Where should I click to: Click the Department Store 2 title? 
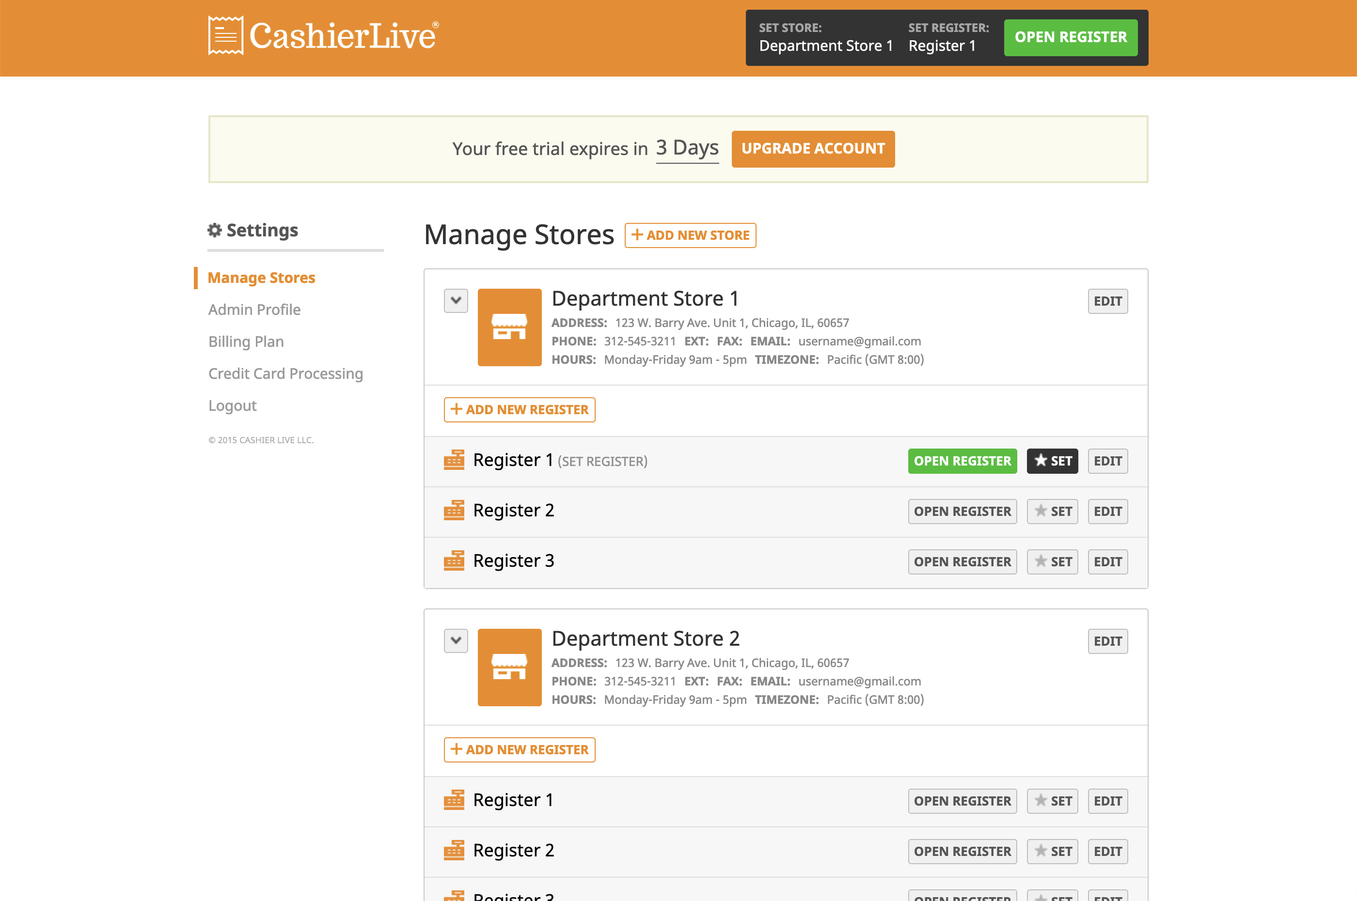[646, 638]
